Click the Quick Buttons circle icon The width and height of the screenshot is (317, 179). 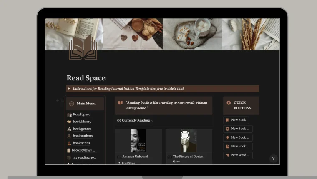pos(228,102)
